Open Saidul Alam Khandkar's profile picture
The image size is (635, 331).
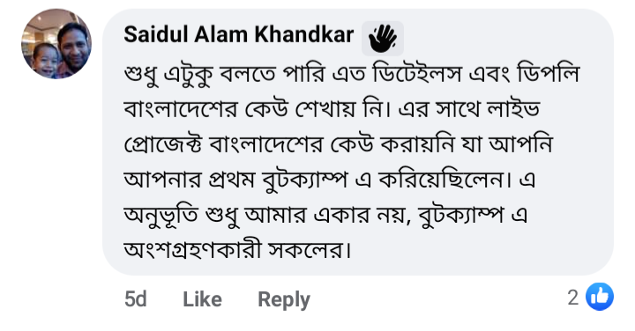point(56,44)
